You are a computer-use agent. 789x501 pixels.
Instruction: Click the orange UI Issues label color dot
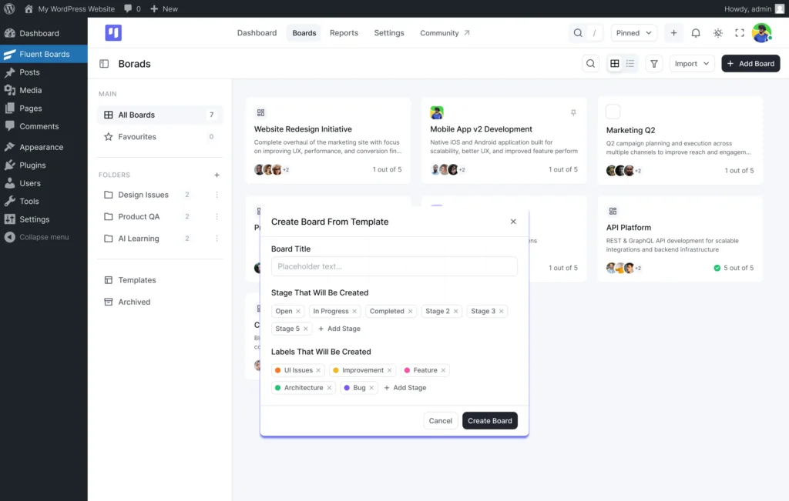(x=277, y=370)
